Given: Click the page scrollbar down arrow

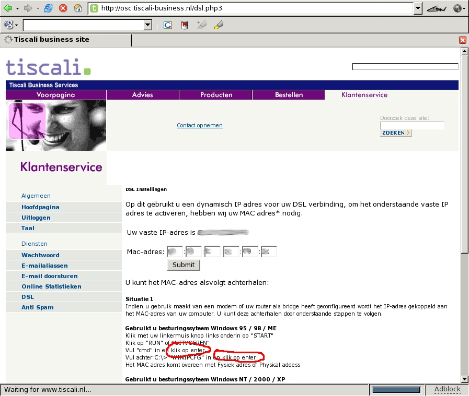Looking at the screenshot, I should click(464, 380).
